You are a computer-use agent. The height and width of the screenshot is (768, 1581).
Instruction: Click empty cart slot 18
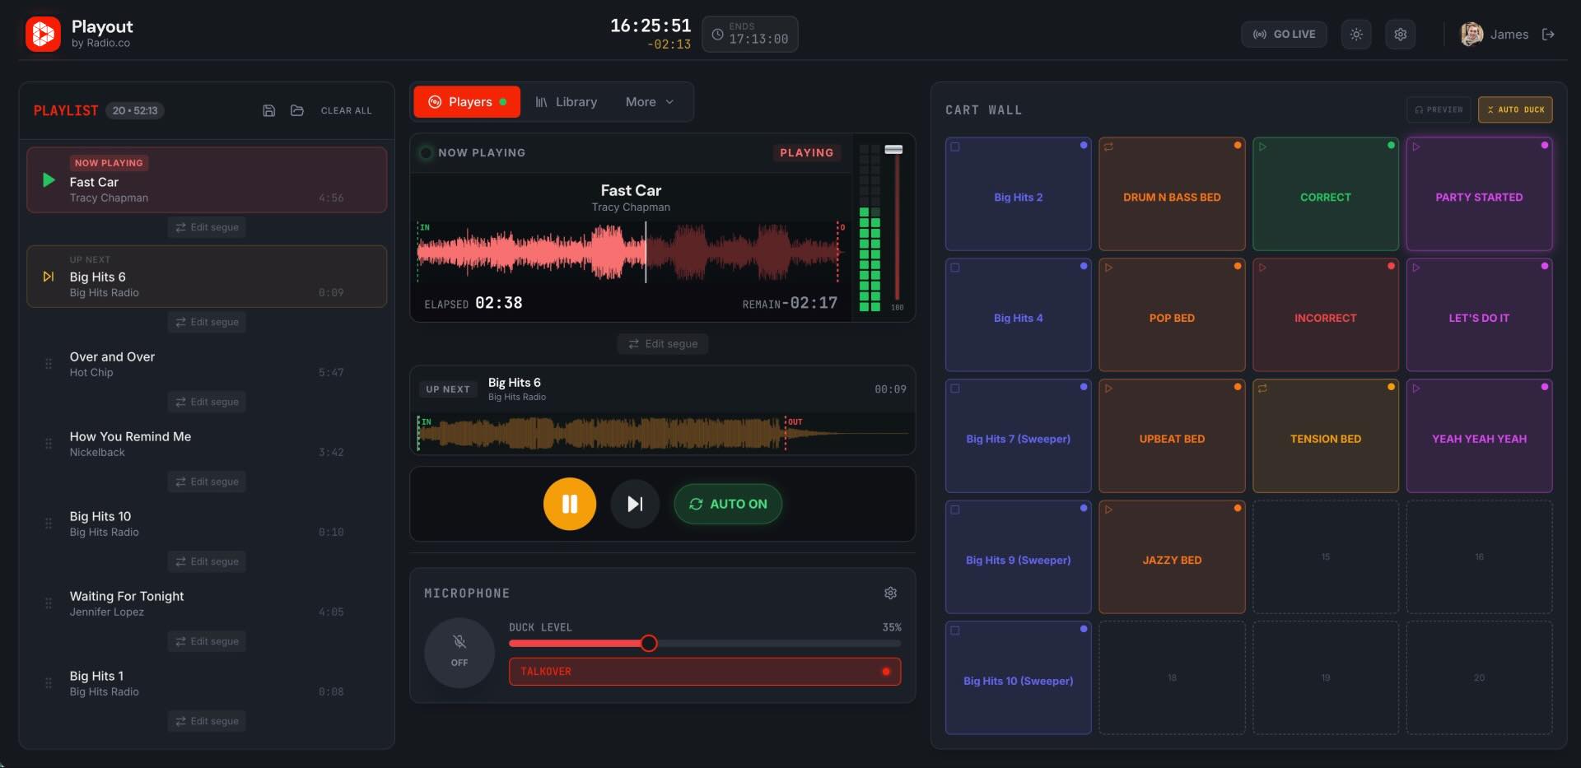coord(1172,678)
